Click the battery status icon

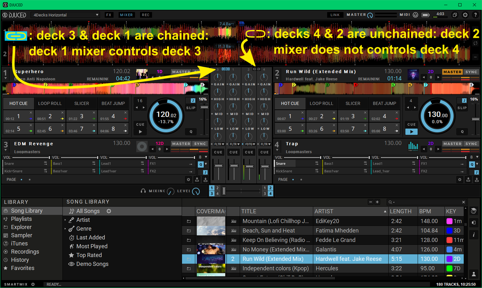(x=426, y=15)
